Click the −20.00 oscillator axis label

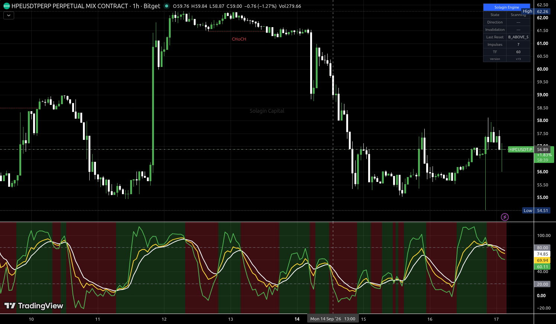543,308
